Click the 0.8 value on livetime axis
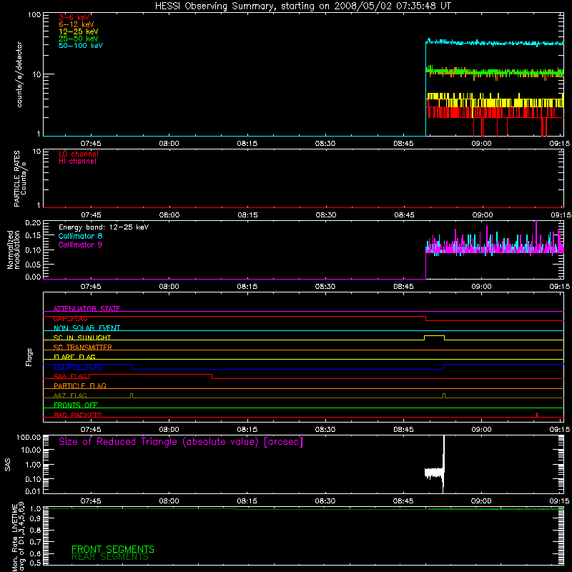 35,530
